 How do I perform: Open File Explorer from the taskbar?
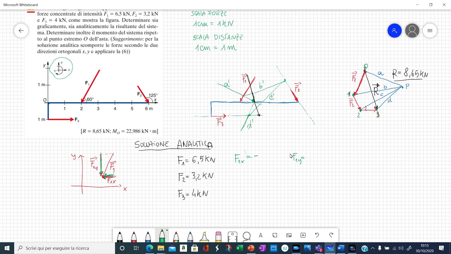tap(161, 248)
